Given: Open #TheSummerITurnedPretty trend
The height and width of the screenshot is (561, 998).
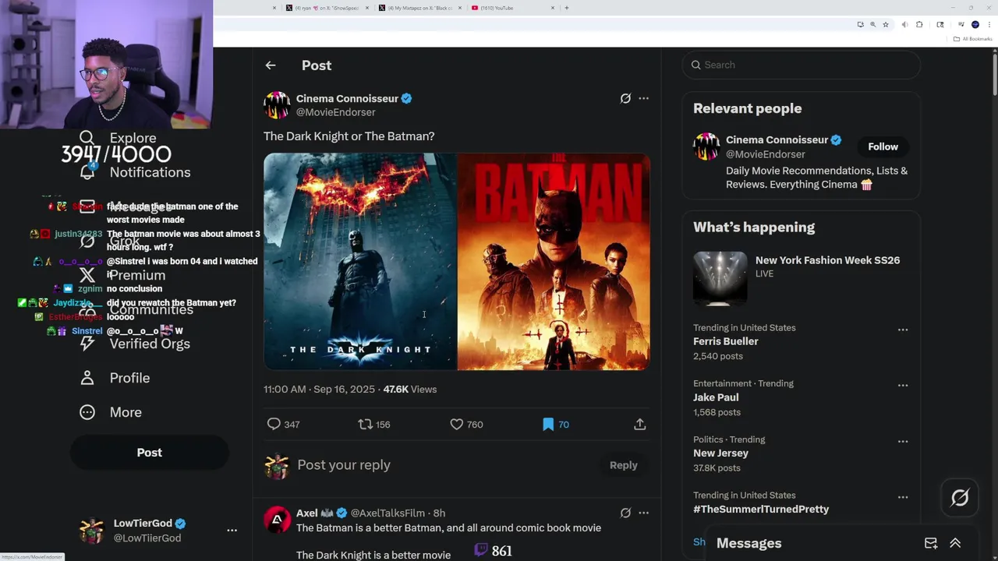Looking at the screenshot, I should click(761, 509).
